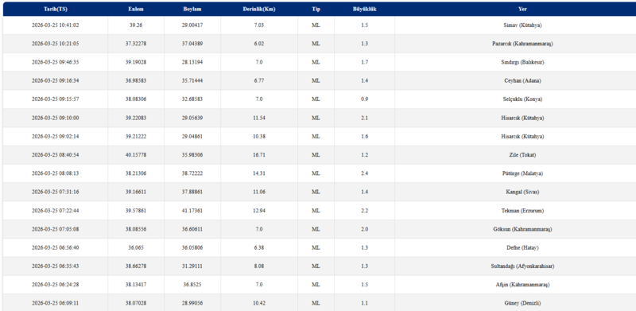636x311 pixels.
Task: Click the depth value 16.71
Action: coord(259,155)
